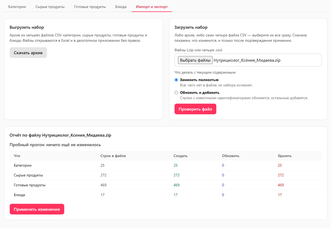Click the Что column header

pyautogui.click(x=17, y=156)
